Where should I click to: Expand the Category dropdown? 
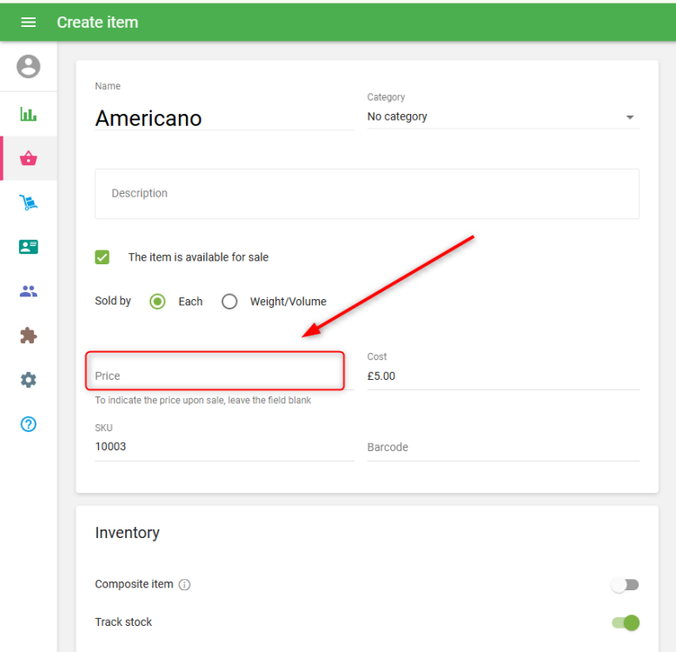tap(502, 117)
